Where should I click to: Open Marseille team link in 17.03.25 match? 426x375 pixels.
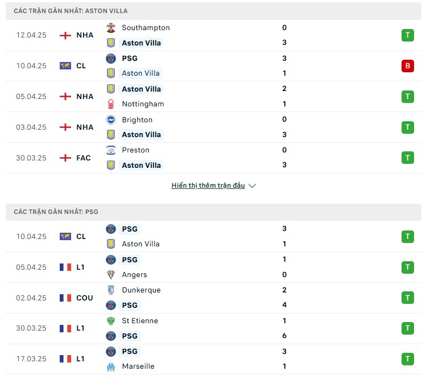[x=138, y=366]
